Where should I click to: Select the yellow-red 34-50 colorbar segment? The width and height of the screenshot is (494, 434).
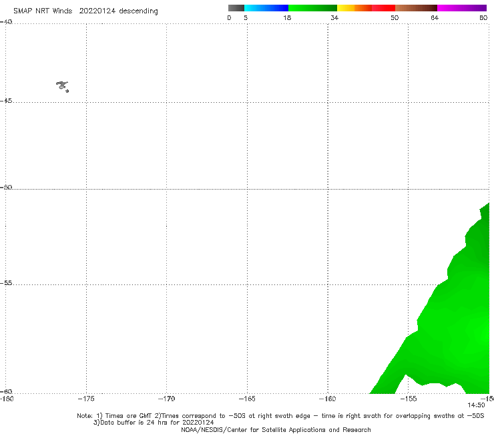pyautogui.click(x=366, y=8)
